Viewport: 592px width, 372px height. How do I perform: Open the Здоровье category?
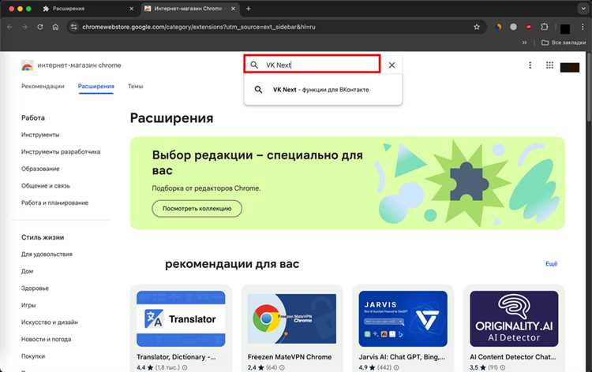35,288
